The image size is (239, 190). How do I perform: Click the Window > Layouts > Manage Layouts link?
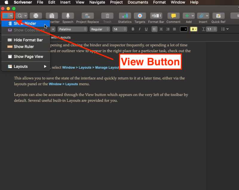coord(91,67)
